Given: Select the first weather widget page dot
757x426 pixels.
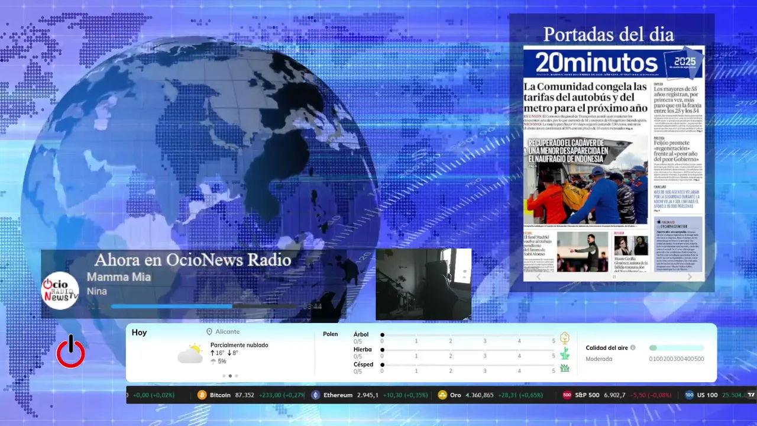Looking at the screenshot, I should pyautogui.click(x=224, y=376).
